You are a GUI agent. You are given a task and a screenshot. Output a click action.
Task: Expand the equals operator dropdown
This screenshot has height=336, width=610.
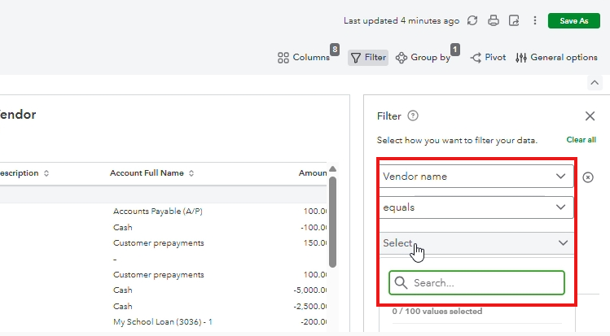[x=476, y=207]
